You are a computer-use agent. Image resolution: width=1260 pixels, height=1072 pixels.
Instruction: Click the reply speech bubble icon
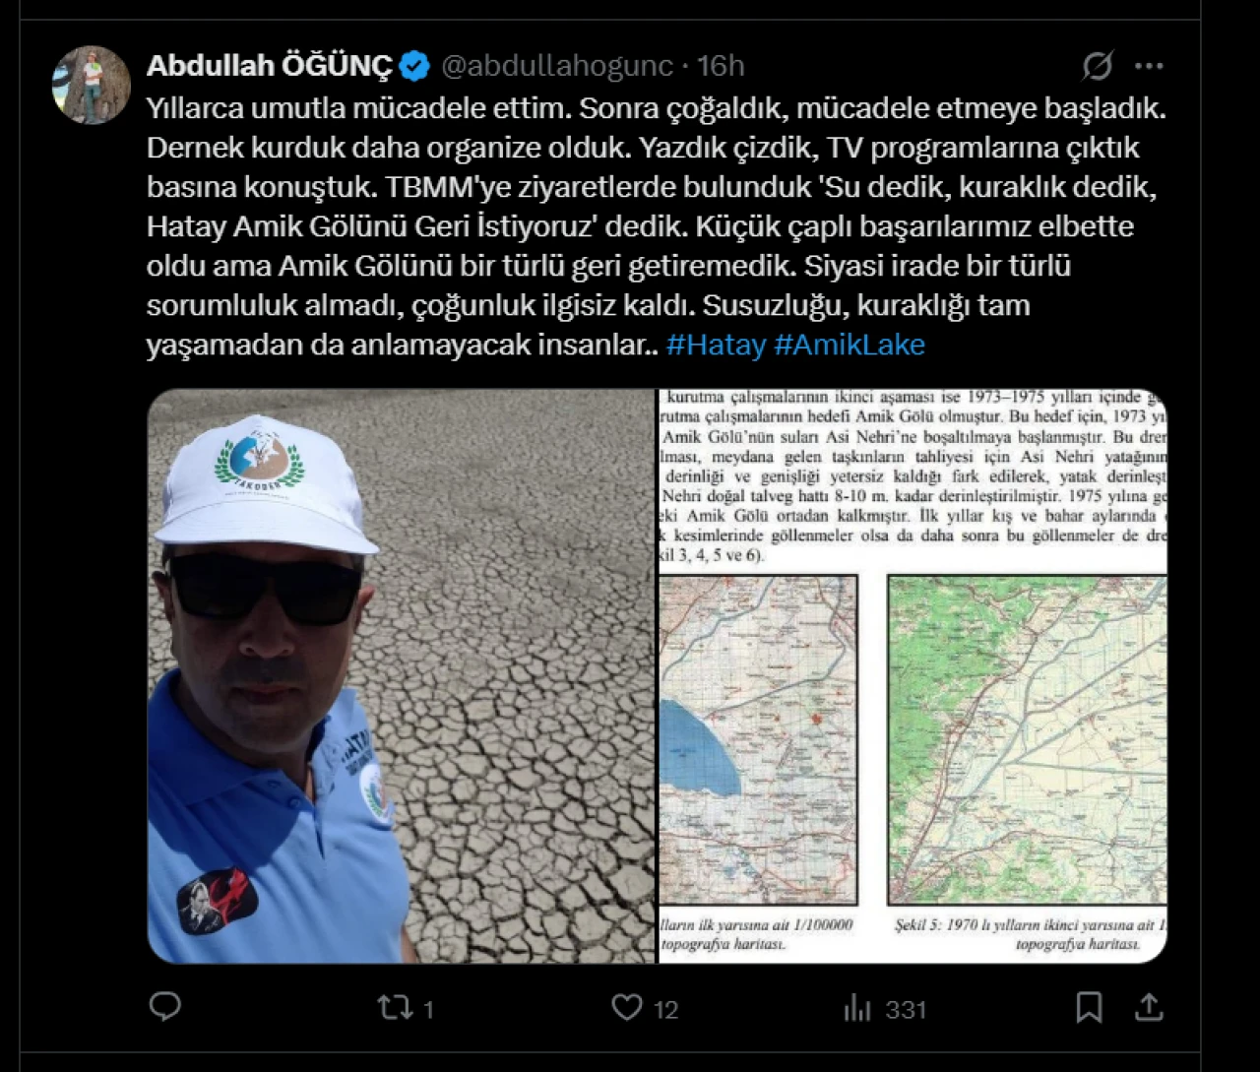164,1006
